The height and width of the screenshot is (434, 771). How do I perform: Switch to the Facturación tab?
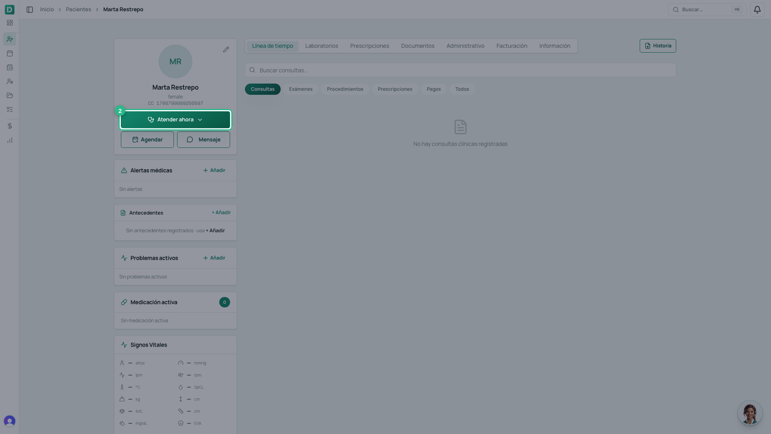[x=512, y=46]
